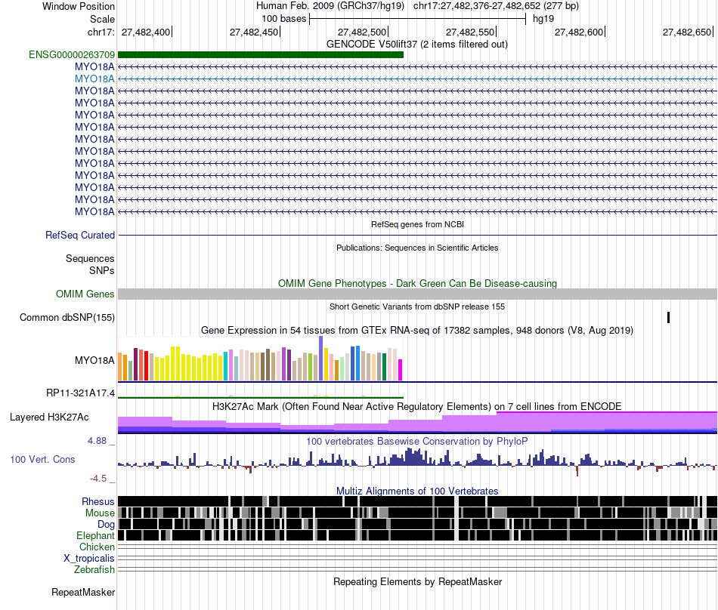
Task: Click the Elephant black alignment bar
Action: tap(418, 535)
